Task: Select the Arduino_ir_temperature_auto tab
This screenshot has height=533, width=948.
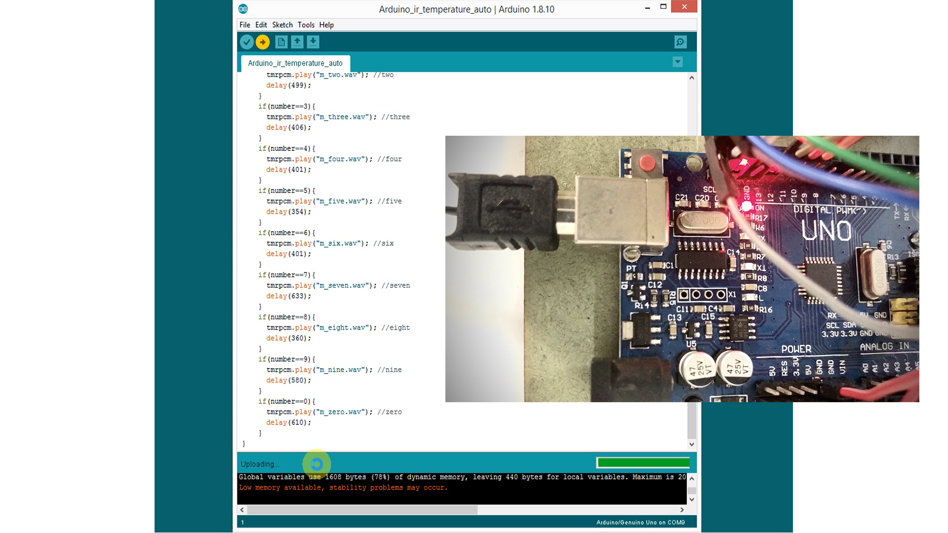Action: 295,63
